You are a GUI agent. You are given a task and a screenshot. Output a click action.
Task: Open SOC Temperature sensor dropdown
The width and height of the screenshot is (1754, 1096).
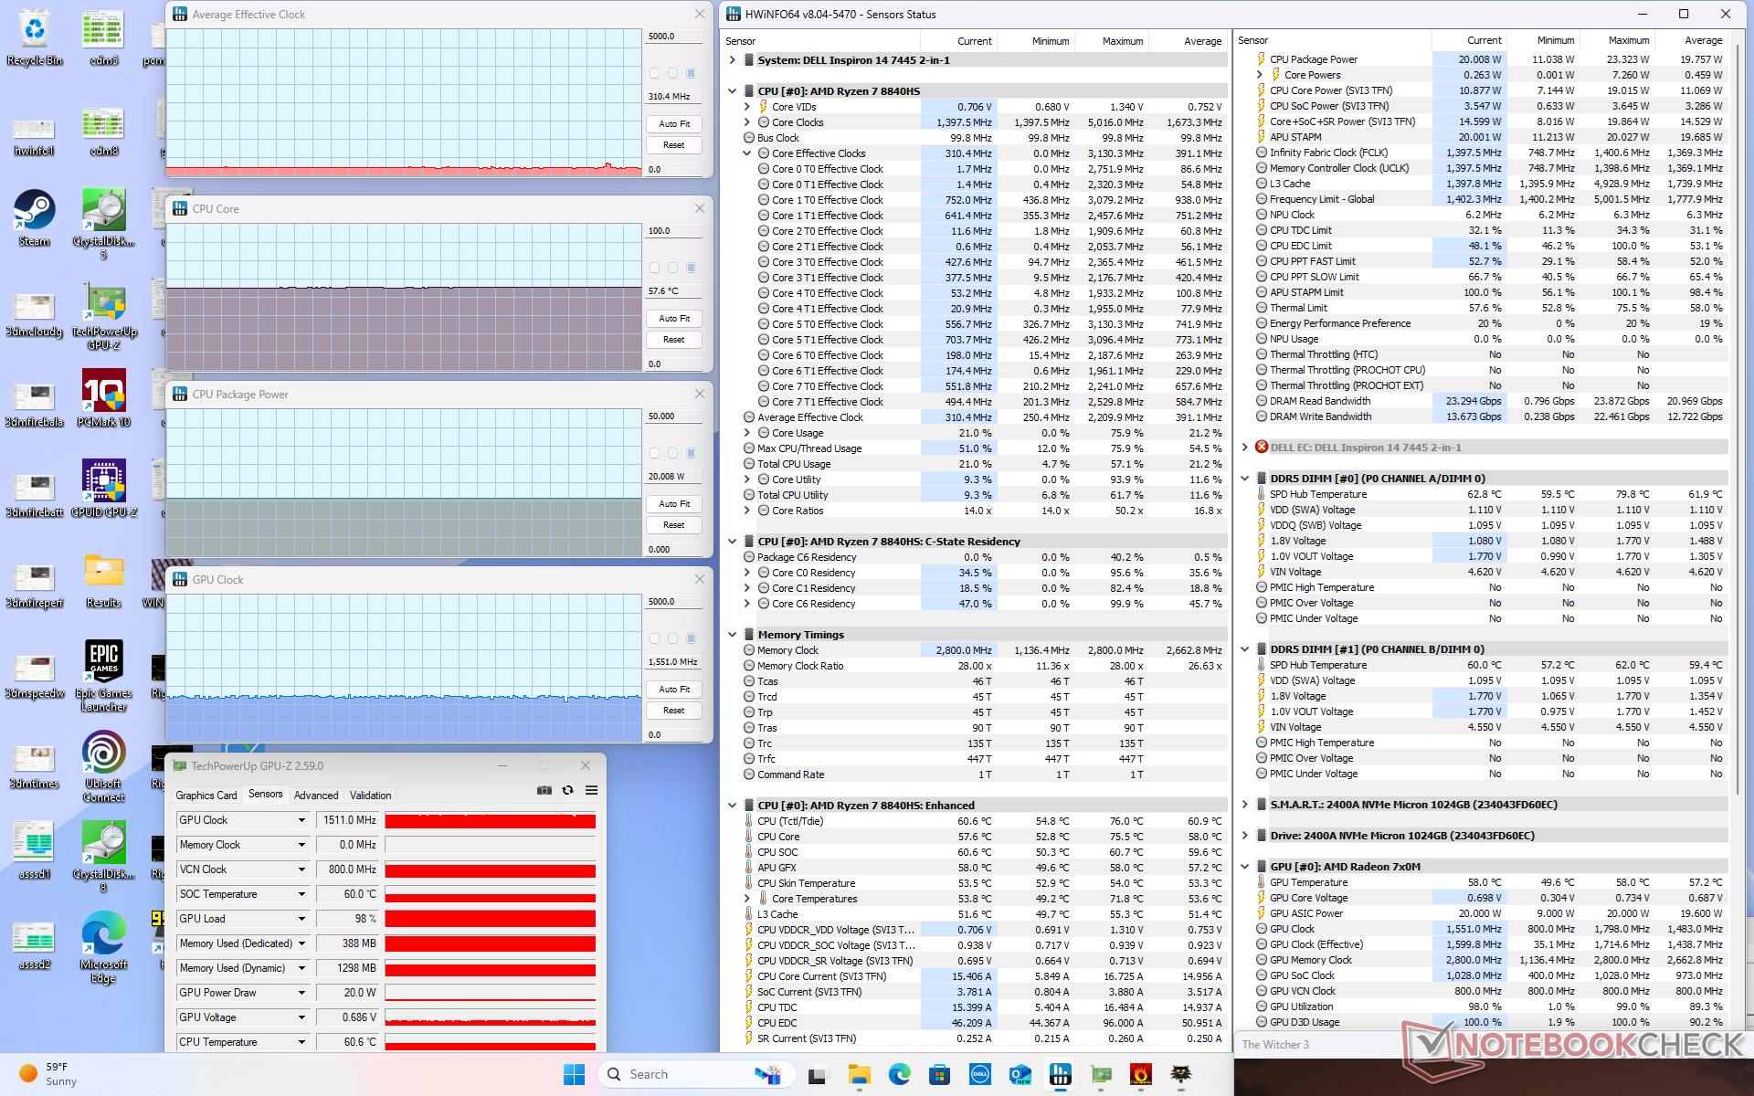point(301,894)
